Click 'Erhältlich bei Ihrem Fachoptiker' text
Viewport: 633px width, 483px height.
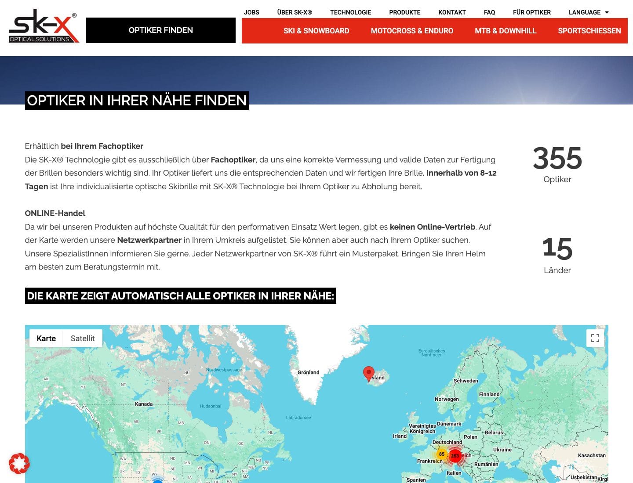pos(84,146)
